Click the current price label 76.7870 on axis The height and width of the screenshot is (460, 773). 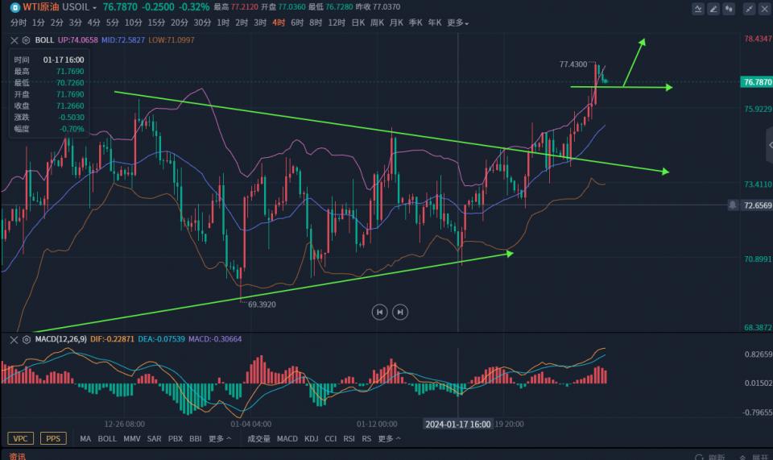tap(757, 82)
